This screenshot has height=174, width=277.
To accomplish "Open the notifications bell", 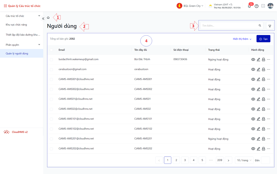I will (249, 6).
